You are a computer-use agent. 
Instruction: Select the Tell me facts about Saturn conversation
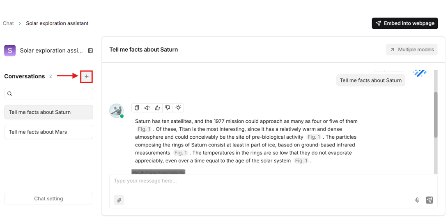[48, 112]
